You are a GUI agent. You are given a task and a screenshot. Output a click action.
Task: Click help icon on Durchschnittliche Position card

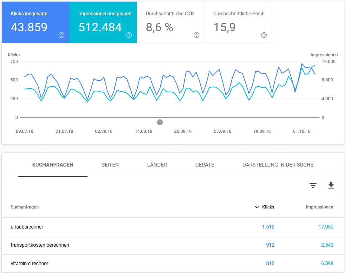(x=264, y=35)
